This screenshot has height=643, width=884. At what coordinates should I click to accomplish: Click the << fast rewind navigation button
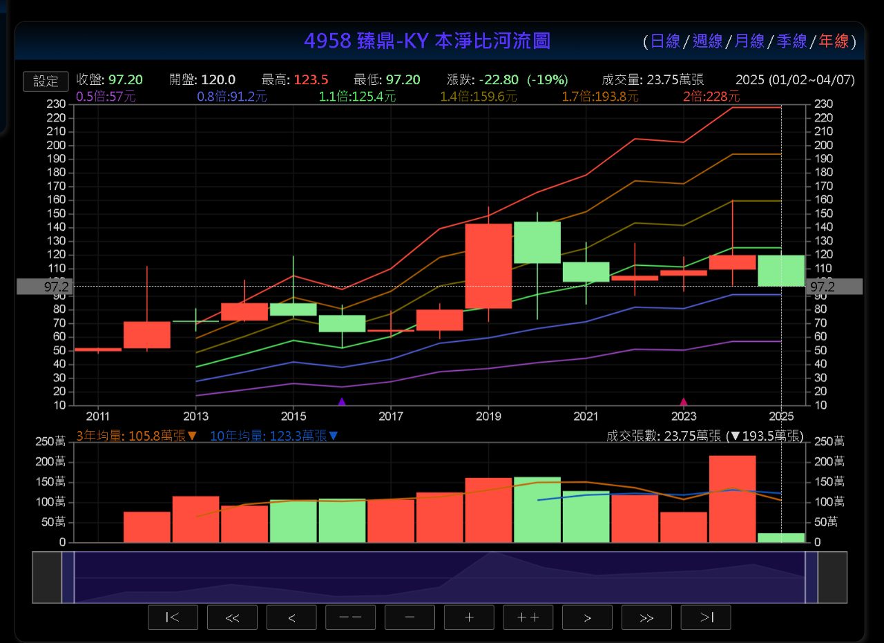click(x=232, y=617)
